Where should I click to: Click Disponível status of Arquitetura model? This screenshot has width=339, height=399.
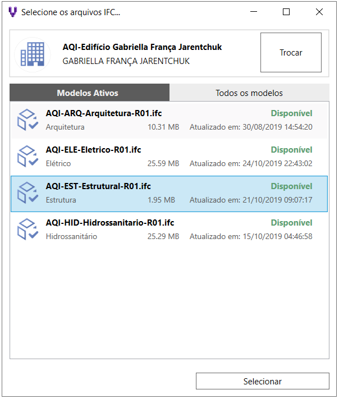click(x=291, y=113)
